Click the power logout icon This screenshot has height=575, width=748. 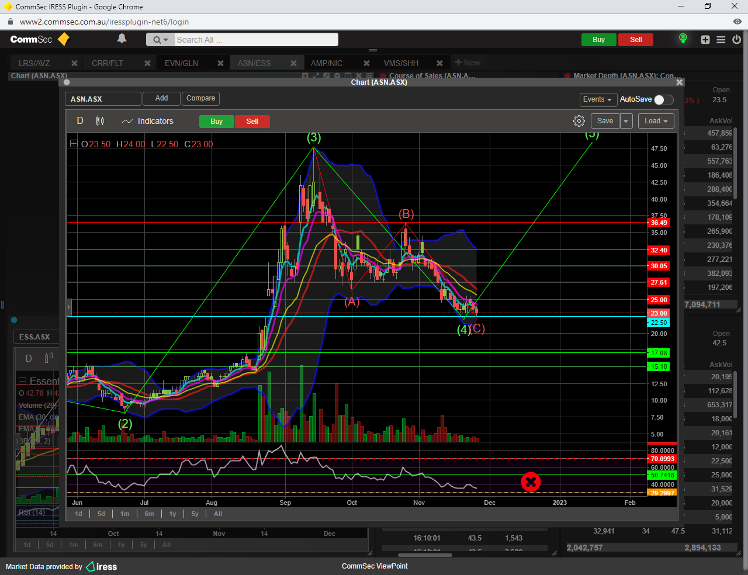[x=736, y=40]
